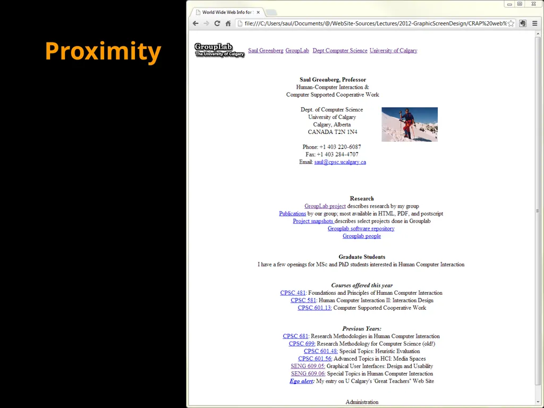Open the Chrome hamburger menu
The width and height of the screenshot is (544, 408).
click(534, 23)
